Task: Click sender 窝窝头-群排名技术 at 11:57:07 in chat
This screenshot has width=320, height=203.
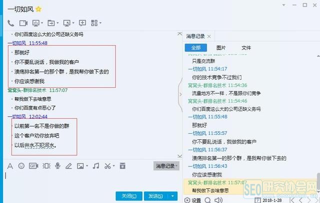Action: [x=27, y=90]
